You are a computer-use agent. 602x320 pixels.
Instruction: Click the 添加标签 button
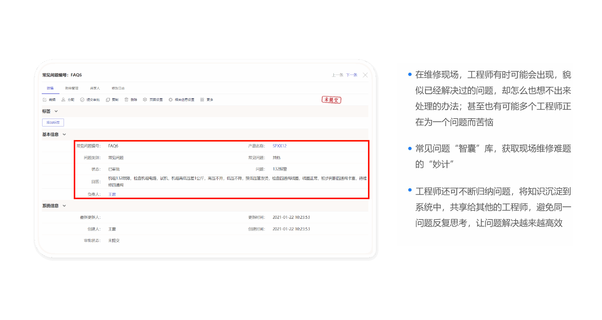pos(53,122)
